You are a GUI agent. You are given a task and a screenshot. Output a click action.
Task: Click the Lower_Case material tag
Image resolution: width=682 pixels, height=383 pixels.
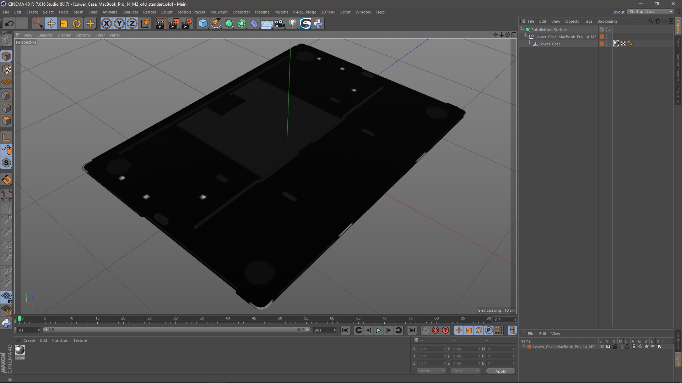tap(616, 44)
